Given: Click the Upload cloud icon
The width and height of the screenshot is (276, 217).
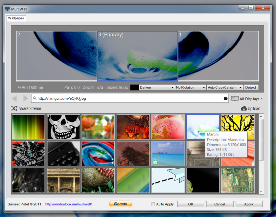Looking at the screenshot, I should pyautogui.click(x=244, y=108).
